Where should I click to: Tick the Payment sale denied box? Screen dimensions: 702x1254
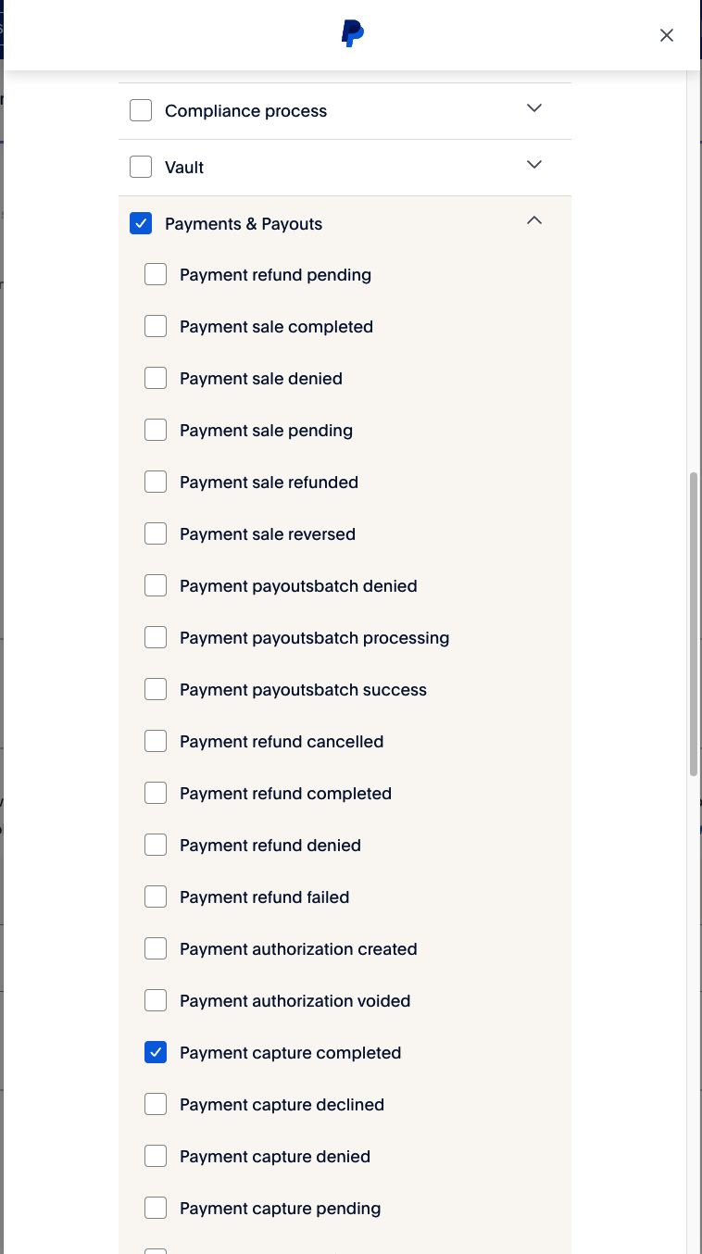[x=156, y=379]
